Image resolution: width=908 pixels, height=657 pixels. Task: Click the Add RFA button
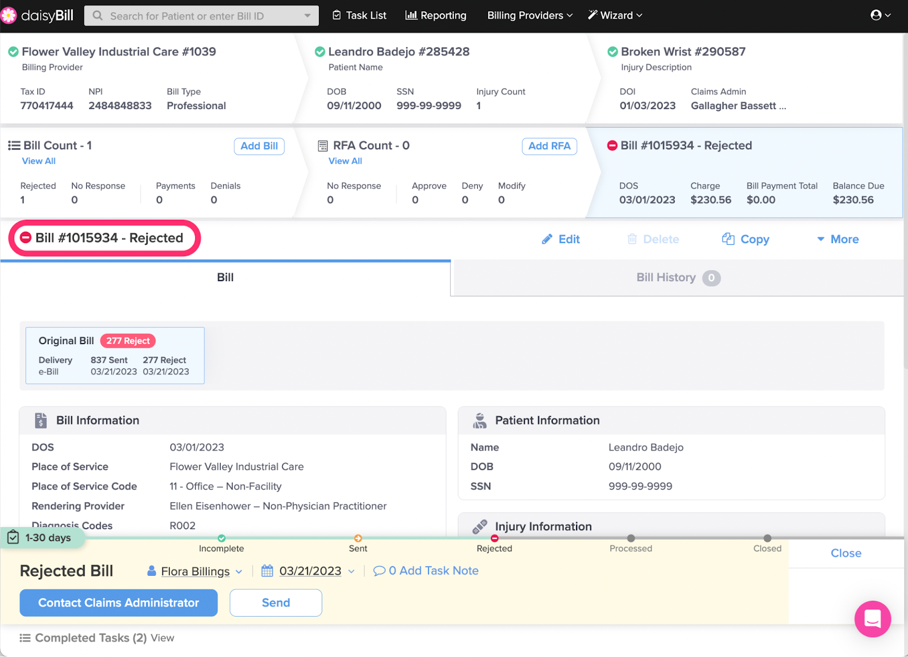click(x=549, y=146)
